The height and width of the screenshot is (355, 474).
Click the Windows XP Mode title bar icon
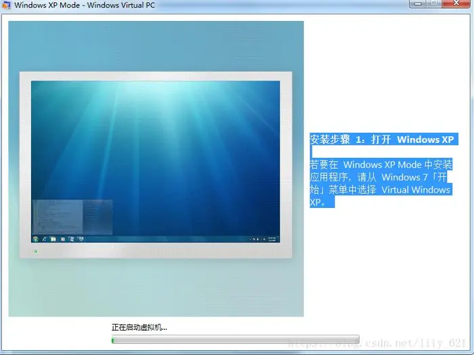tap(6, 5)
